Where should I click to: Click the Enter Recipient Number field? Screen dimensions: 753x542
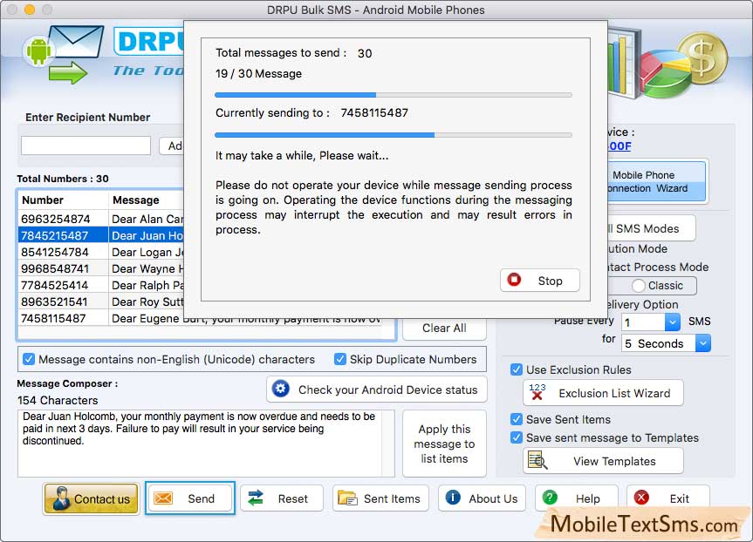pyautogui.click(x=86, y=146)
